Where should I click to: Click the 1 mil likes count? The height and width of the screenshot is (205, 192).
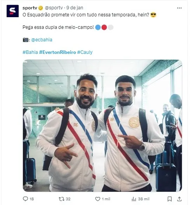[106, 199]
